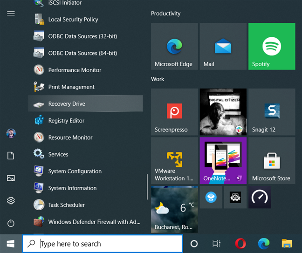The height and width of the screenshot is (253, 302).
Task: Open System Configuration
Action: pos(85,171)
